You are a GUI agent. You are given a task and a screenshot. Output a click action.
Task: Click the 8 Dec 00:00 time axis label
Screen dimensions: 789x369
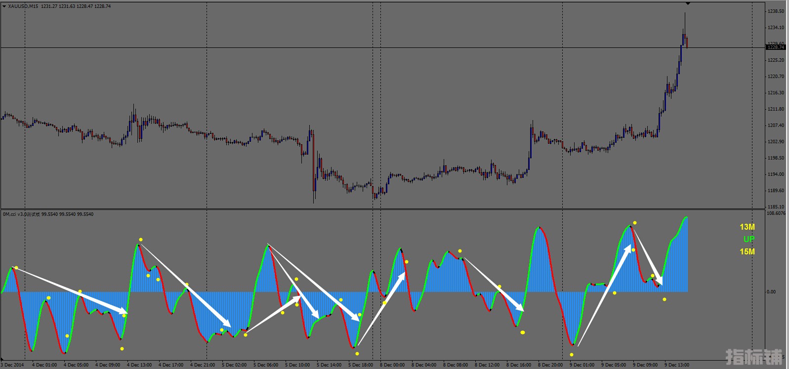392,365
